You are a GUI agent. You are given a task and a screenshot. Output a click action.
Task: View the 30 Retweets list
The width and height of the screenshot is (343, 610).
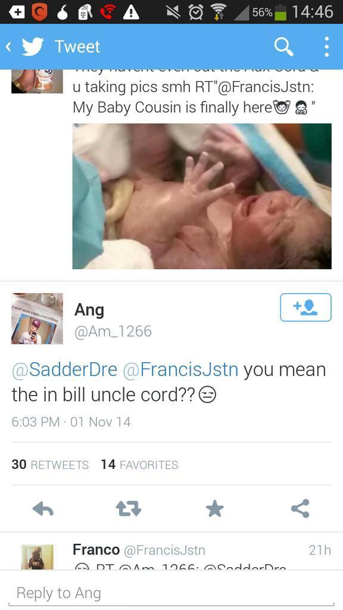click(x=50, y=465)
